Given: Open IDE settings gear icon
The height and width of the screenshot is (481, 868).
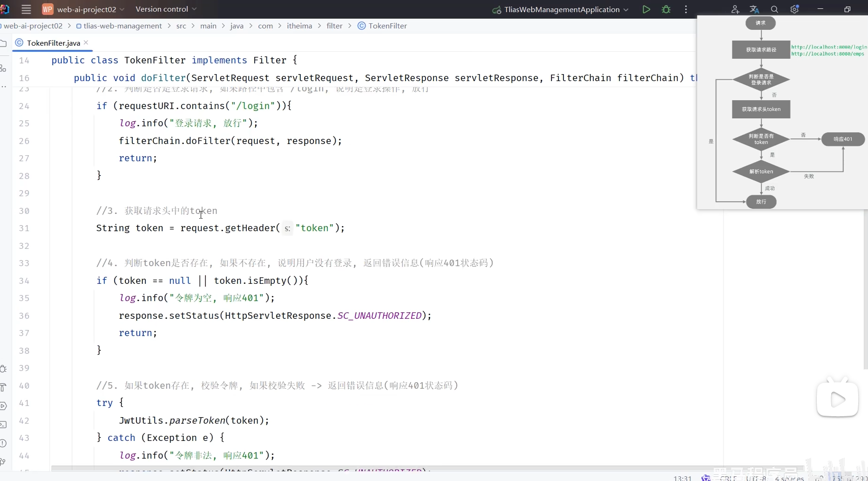Looking at the screenshot, I should pos(794,9).
